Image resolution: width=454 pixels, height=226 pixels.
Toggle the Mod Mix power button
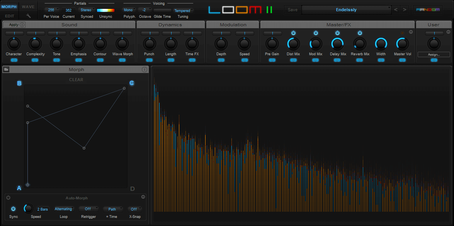[x=316, y=33]
